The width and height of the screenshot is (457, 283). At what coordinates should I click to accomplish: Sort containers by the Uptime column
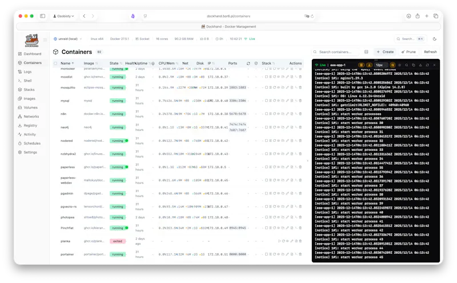coord(142,63)
